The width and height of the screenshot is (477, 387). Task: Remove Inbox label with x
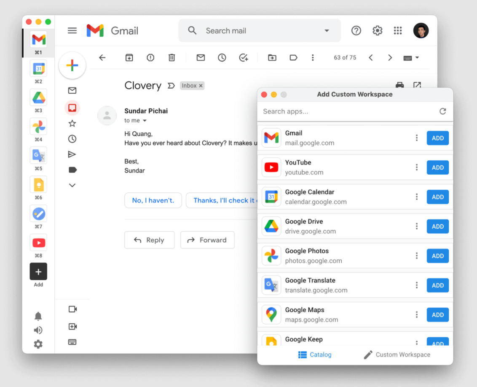pyautogui.click(x=201, y=86)
